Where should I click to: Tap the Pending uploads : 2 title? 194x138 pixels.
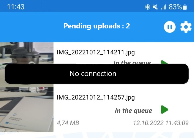point(97,26)
